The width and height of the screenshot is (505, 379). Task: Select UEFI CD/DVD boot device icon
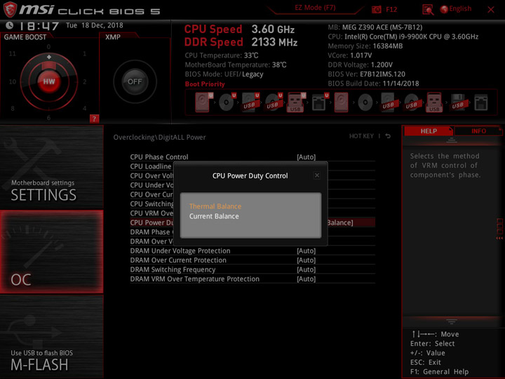[x=227, y=102]
